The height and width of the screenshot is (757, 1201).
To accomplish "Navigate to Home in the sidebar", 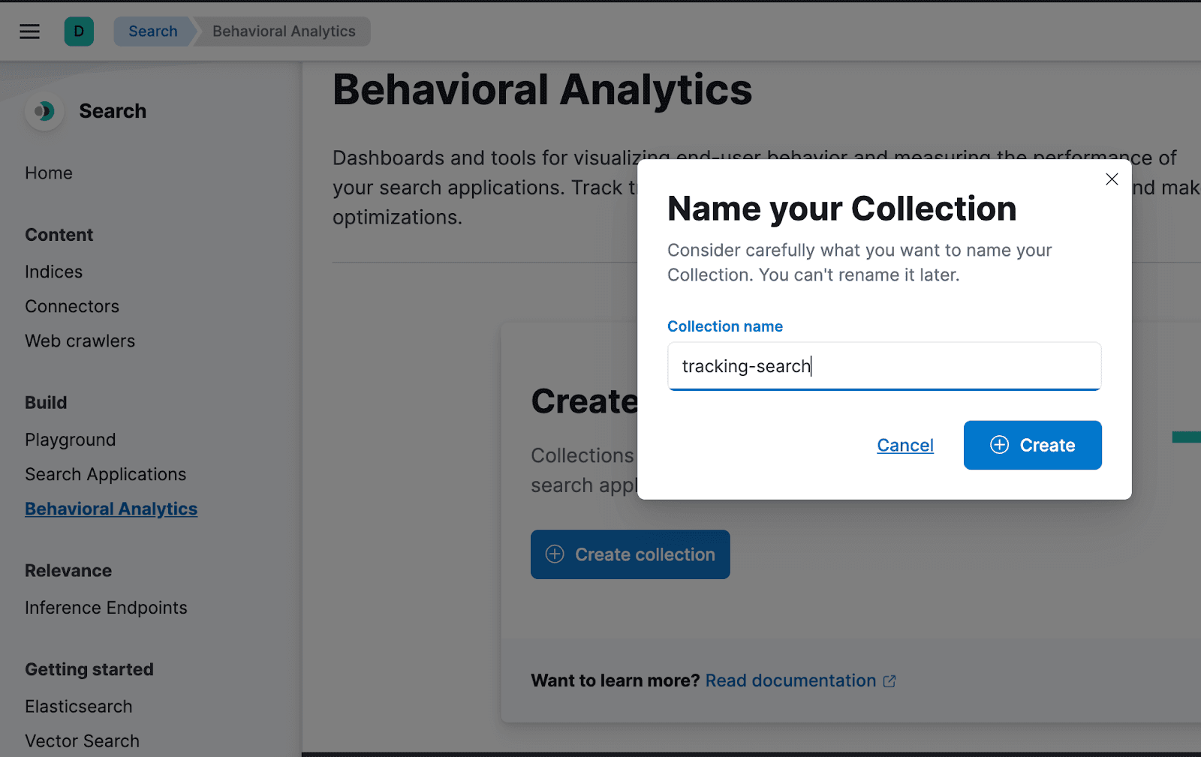I will tap(48, 173).
